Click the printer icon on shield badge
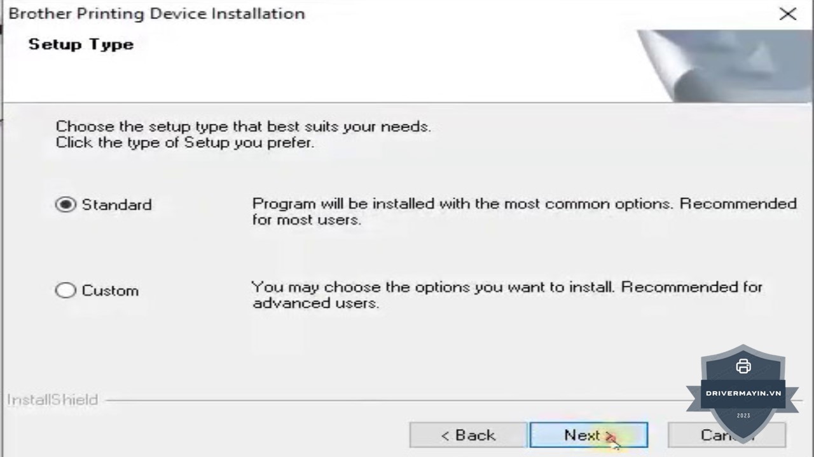 pos(743,366)
